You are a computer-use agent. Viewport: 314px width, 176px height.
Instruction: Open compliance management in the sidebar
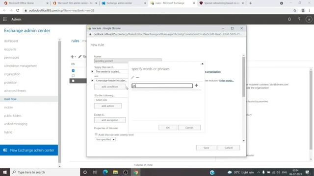pyautogui.click(x=20, y=66)
